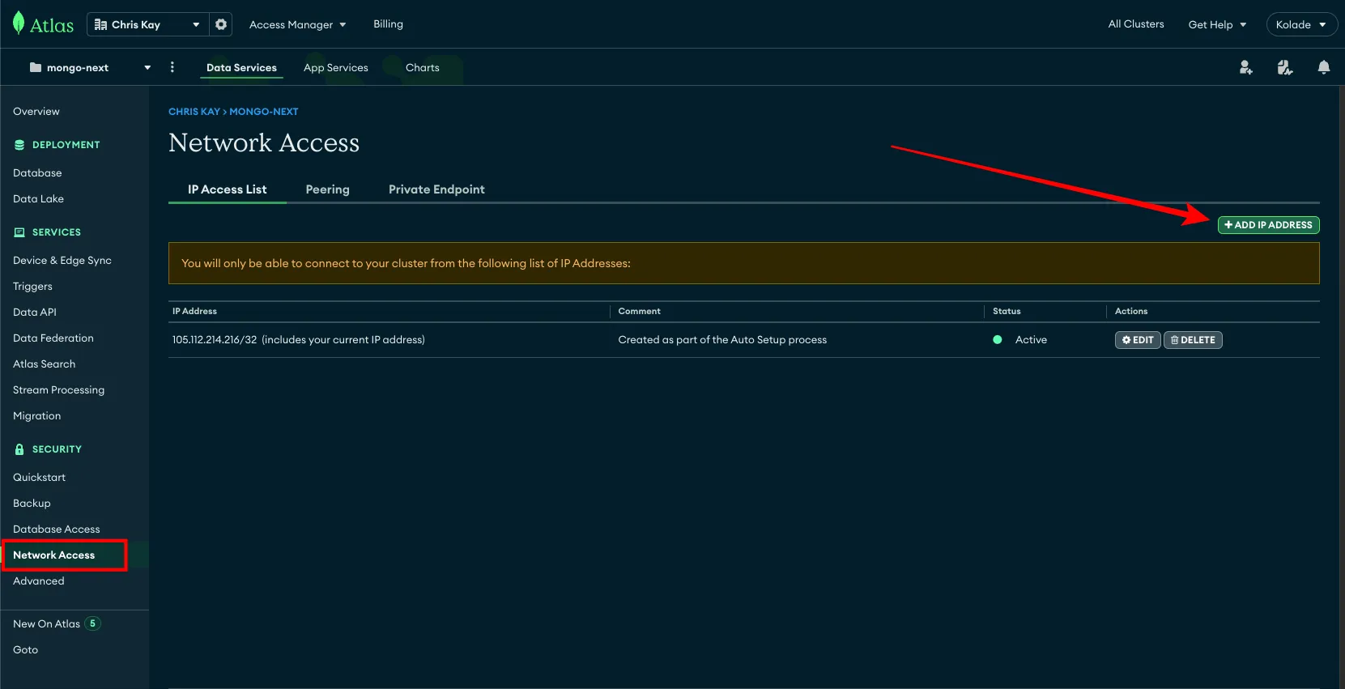
Task: Open Migration in sidebar
Action: pyautogui.click(x=36, y=416)
